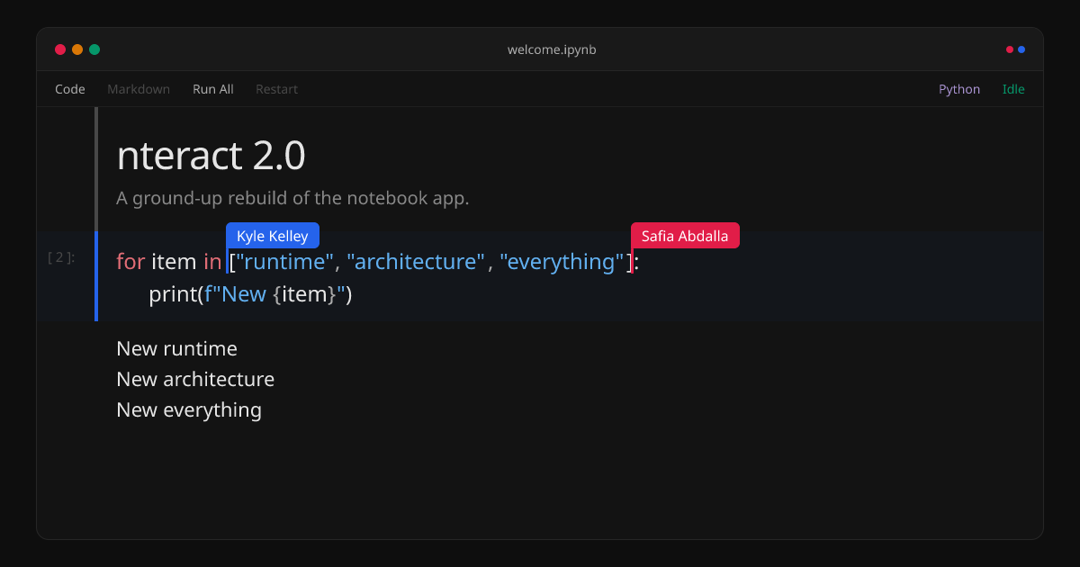This screenshot has height=567, width=1080.
Task: Click the green macOS zoom button
Action: pyautogui.click(x=94, y=49)
